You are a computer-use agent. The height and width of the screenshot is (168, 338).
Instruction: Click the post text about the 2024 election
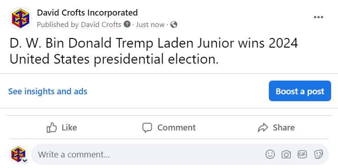click(153, 51)
